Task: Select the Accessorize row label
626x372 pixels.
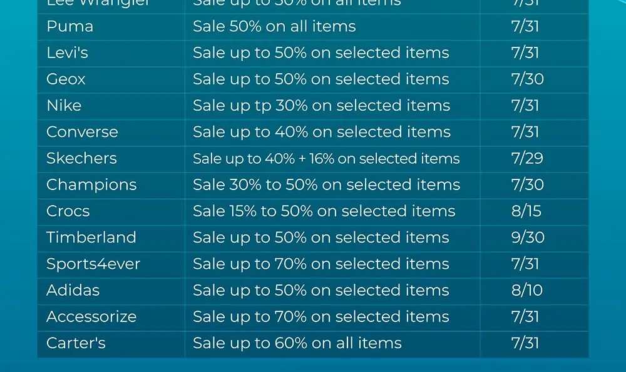Action: click(91, 316)
